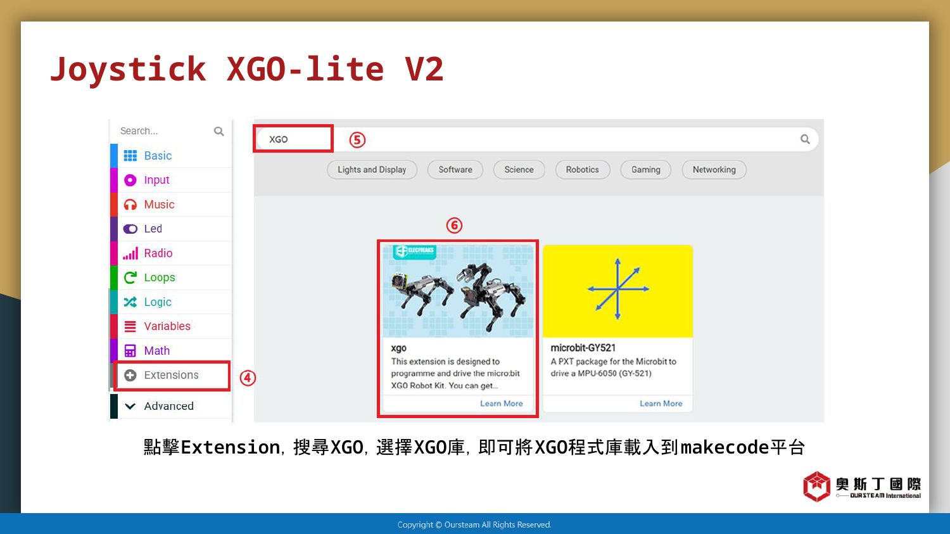950x534 pixels.
Task: Select the xgo robot dog thumbnail
Action: coord(458,291)
